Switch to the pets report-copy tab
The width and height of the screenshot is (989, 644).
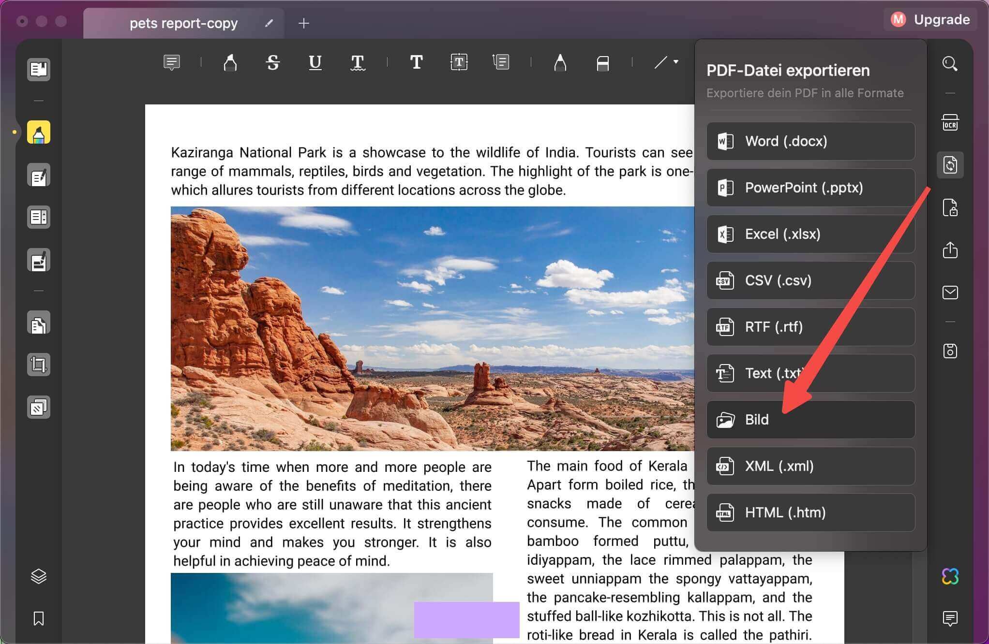(184, 23)
